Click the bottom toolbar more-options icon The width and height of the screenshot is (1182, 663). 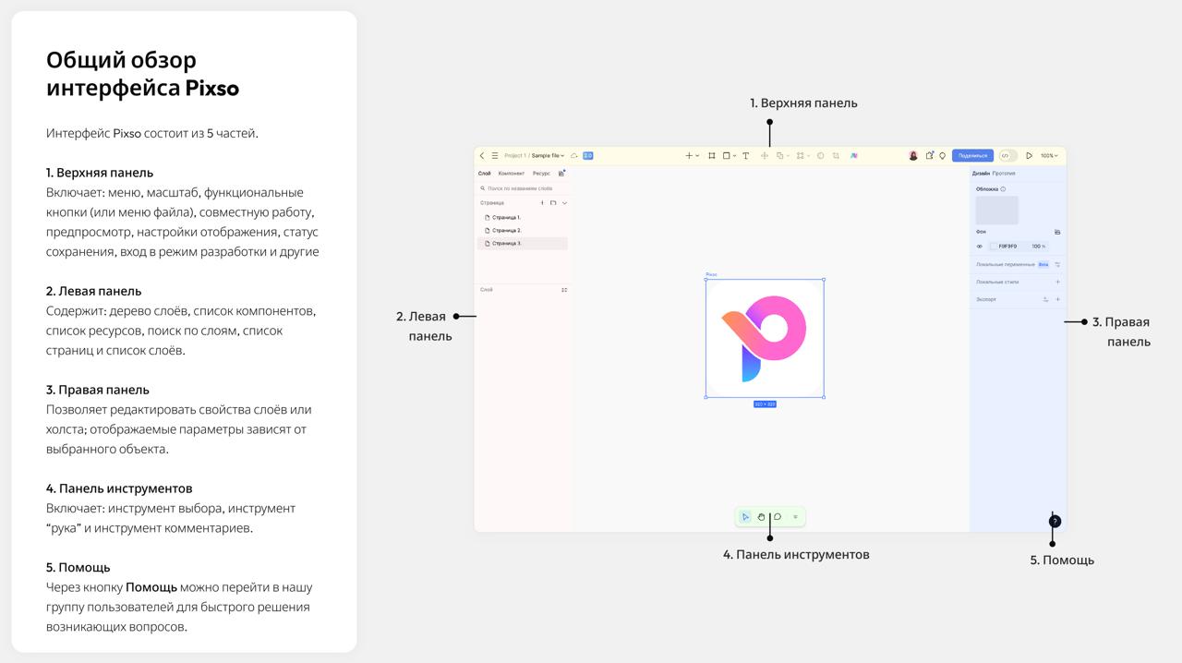click(795, 517)
